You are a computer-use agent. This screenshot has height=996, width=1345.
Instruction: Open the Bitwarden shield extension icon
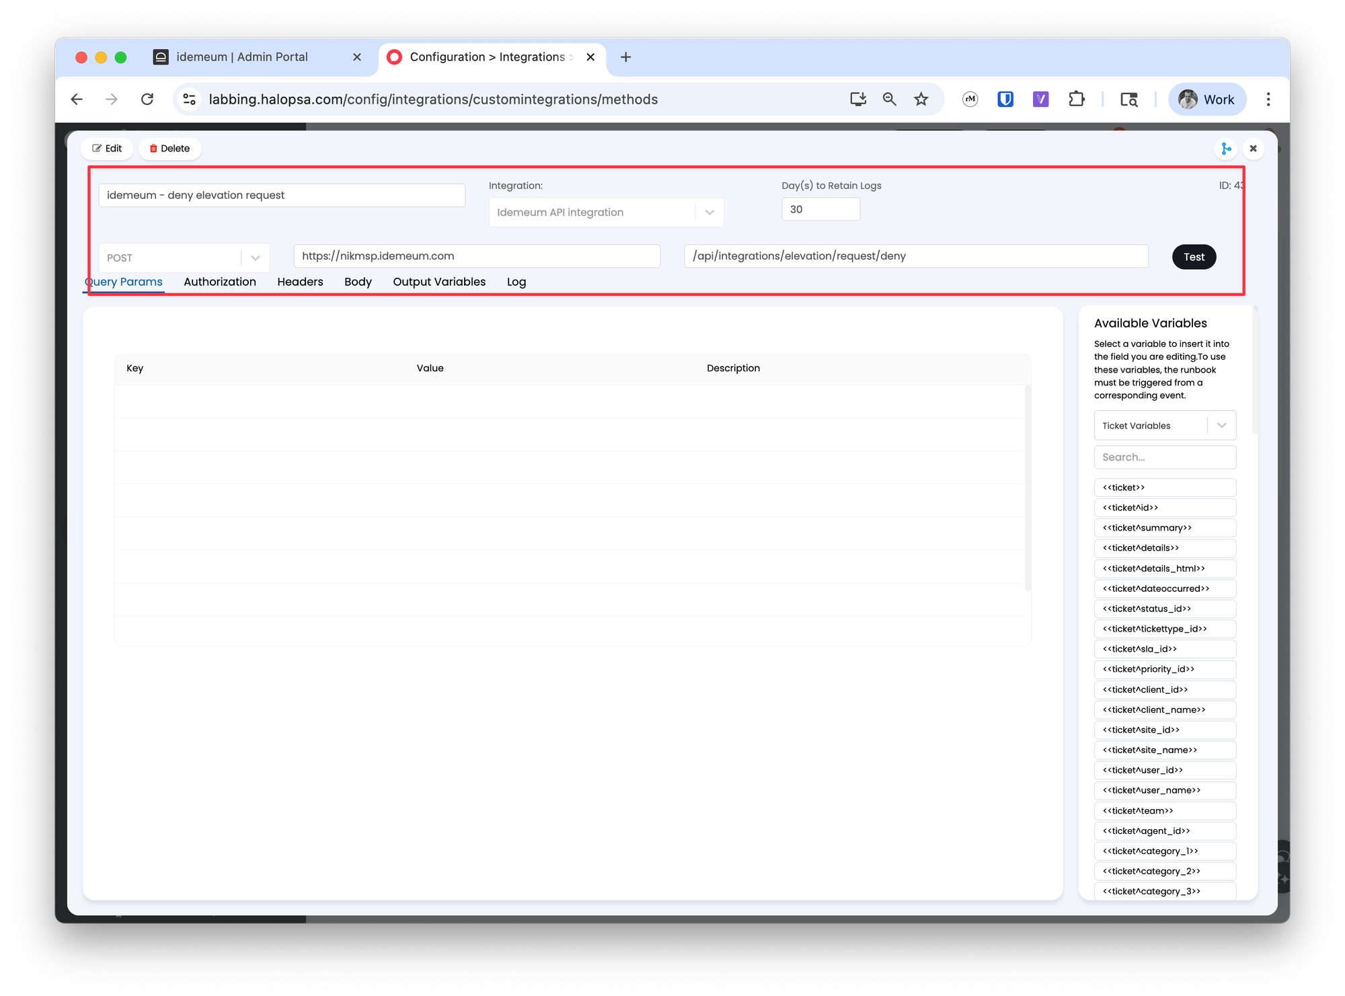pos(1005,100)
